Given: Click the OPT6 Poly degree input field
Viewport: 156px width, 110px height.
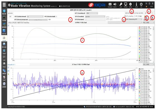Looking at the screenshot, I should pyautogui.click(x=95, y=19).
